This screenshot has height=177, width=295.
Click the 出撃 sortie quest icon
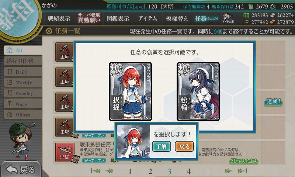pyautogui.click(x=65, y=152)
